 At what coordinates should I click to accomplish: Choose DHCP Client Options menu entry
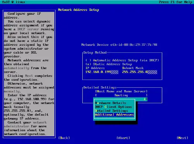pyautogui.click(x=113, y=107)
